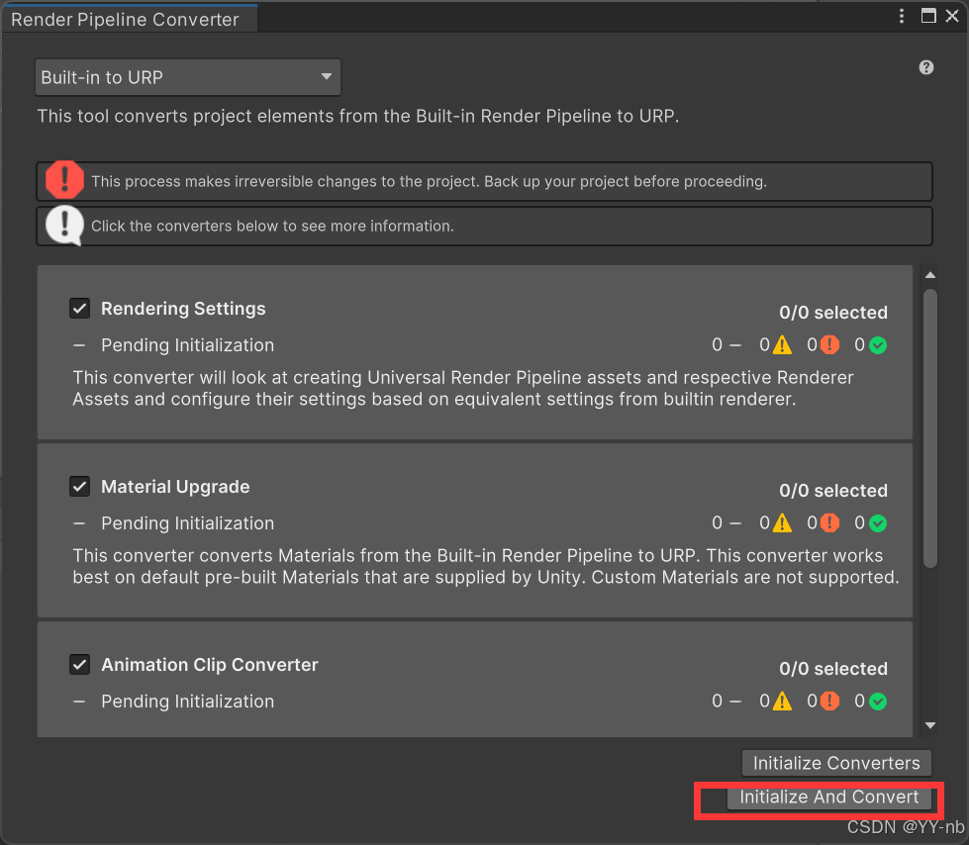Click the green check icon in Animation Clip Converter

[x=878, y=702]
